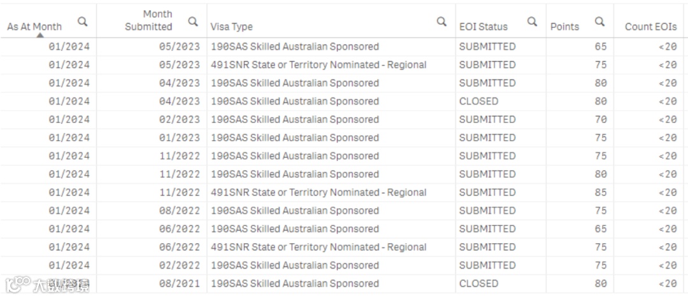Screen dimensions: 688x298
Task: Select 491SNR visa type in 05/2023 row
Action: (x=319, y=65)
